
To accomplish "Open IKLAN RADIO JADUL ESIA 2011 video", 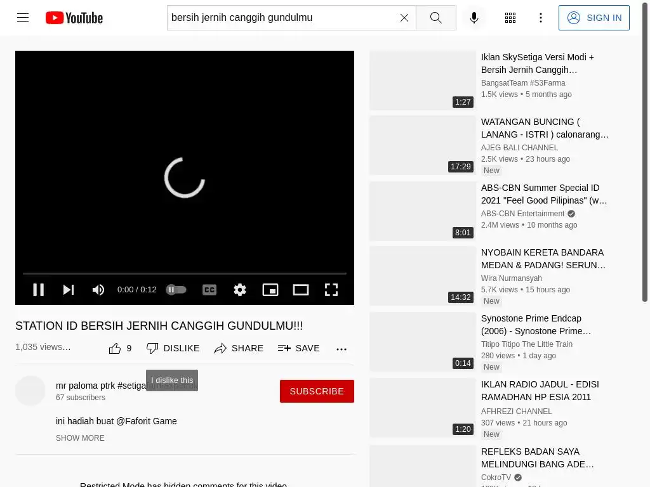I will click(540, 391).
